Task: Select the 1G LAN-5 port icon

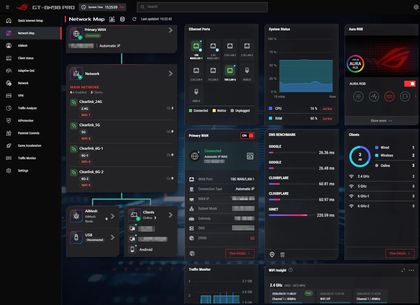Action: point(213,70)
